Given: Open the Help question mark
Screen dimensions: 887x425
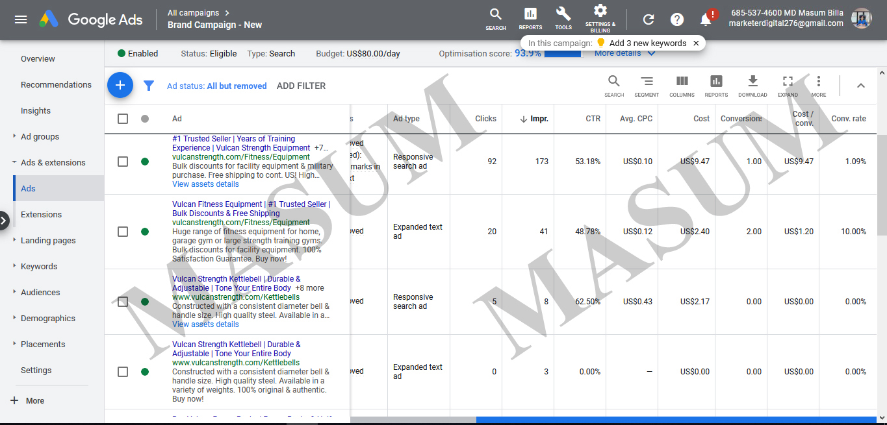Looking at the screenshot, I should (677, 19).
